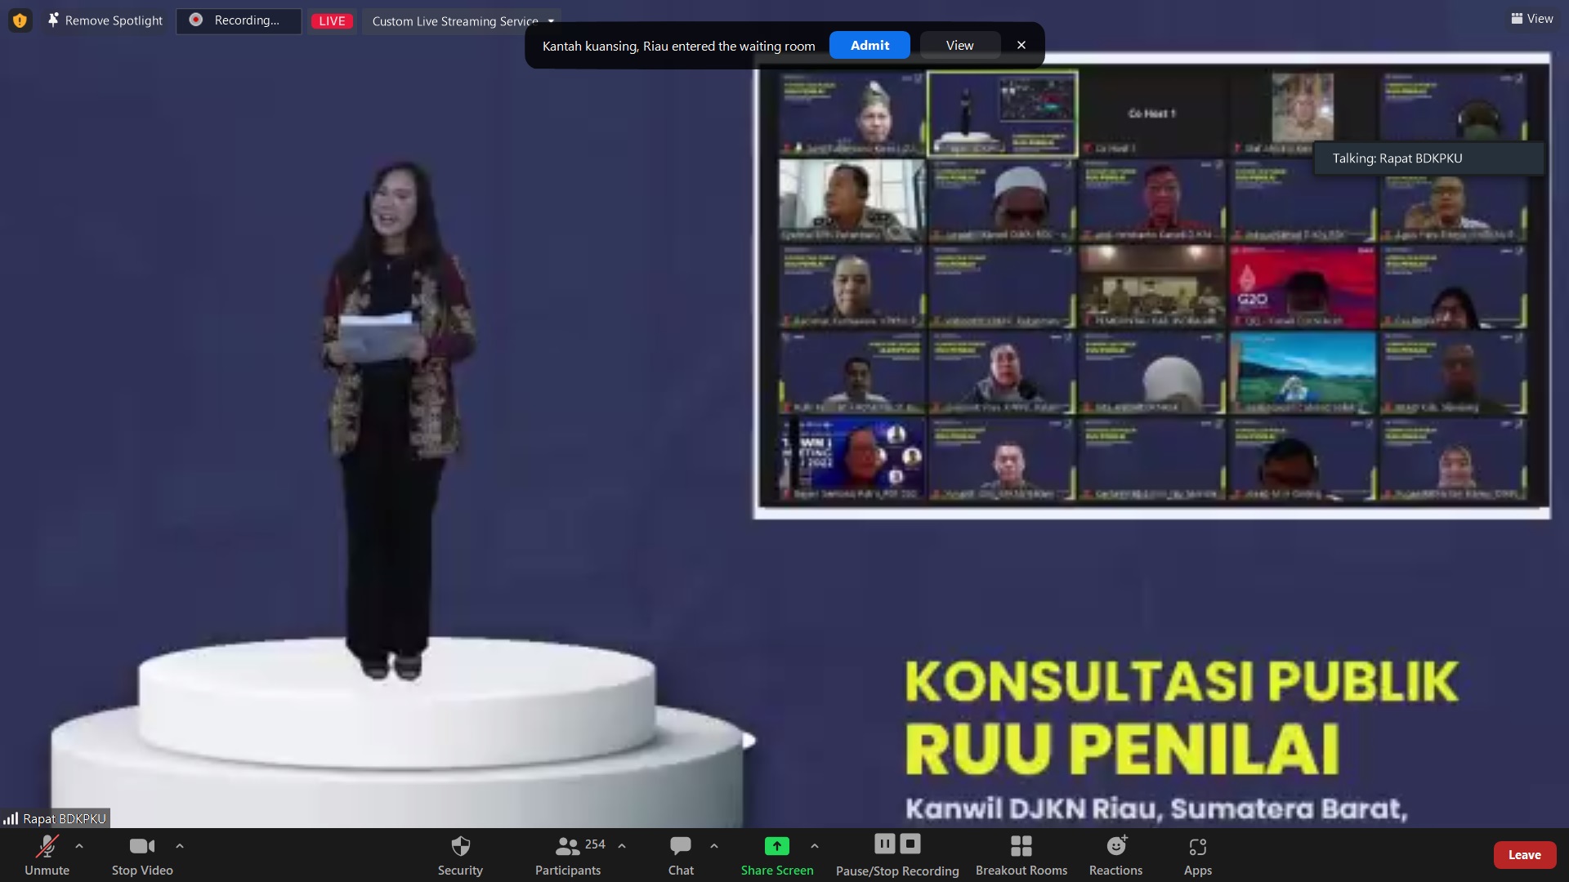
Task: Open Participants panel
Action: point(568,854)
